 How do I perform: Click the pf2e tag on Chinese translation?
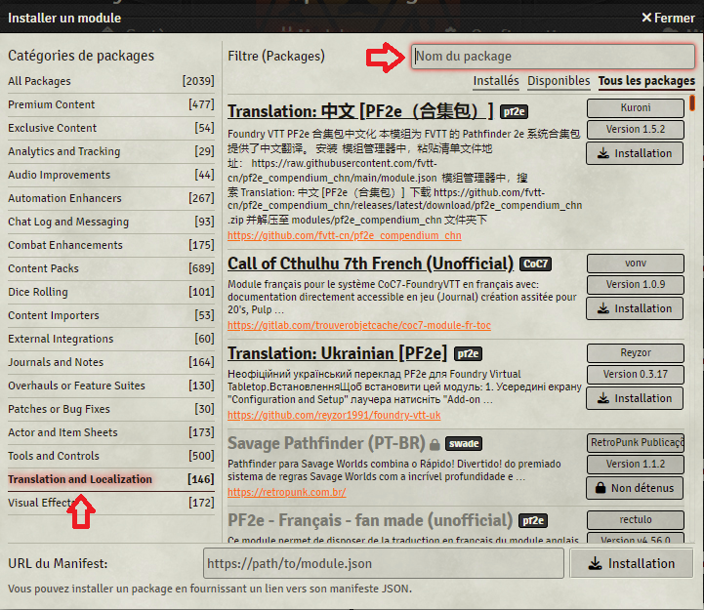pos(516,111)
